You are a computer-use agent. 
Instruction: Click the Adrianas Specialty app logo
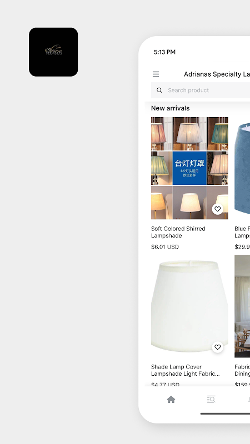tap(53, 52)
